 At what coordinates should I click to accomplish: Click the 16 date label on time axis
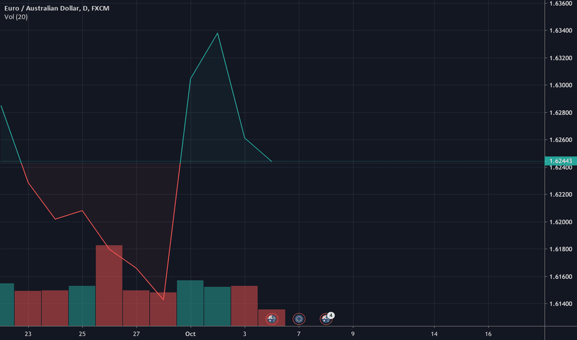coord(488,334)
